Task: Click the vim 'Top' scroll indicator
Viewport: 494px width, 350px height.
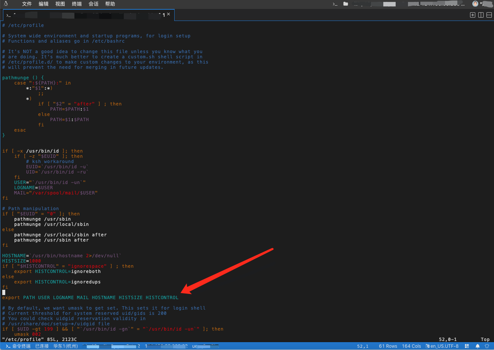Action: coord(485,340)
